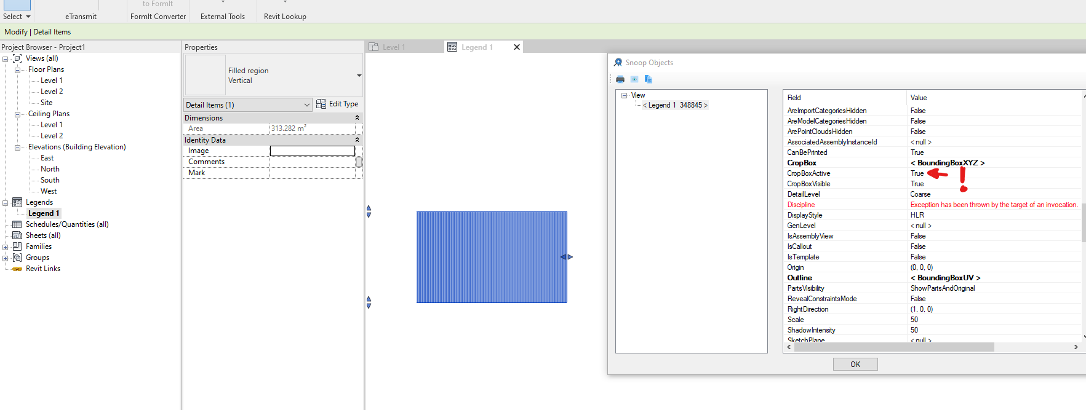
Task: Close the Legend 1 view tab
Action: tap(517, 47)
